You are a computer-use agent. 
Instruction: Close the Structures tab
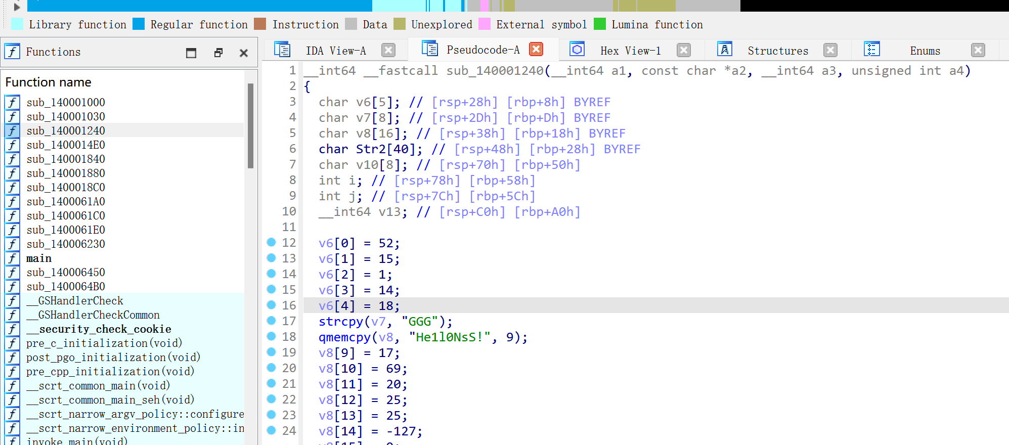click(830, 50)
